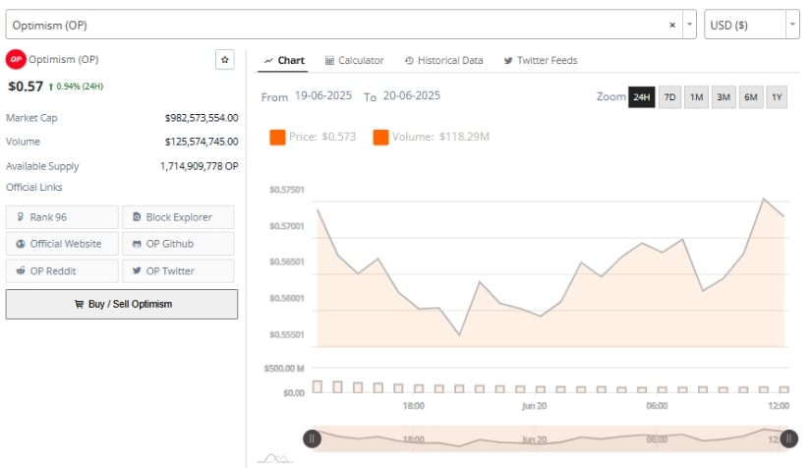
Task: Expand the coin selector dropdown arrow
Action: point(689,25)
